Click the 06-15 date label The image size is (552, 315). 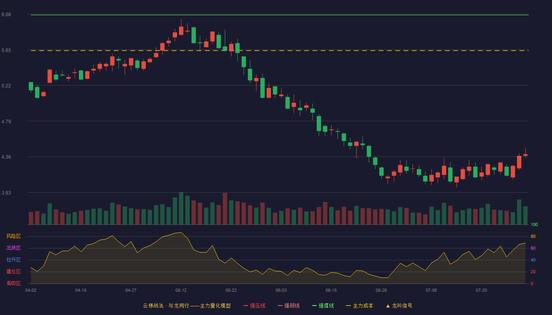[x=331, y=290]
